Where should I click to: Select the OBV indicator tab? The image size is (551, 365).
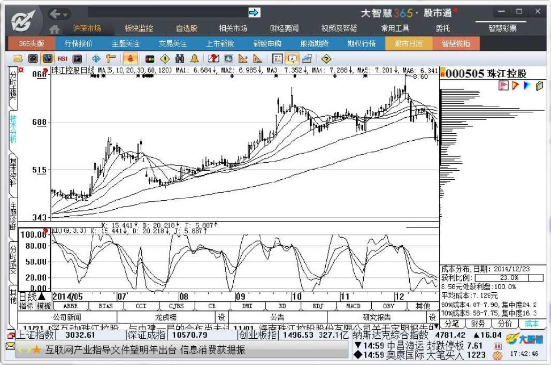pos(388,306)
